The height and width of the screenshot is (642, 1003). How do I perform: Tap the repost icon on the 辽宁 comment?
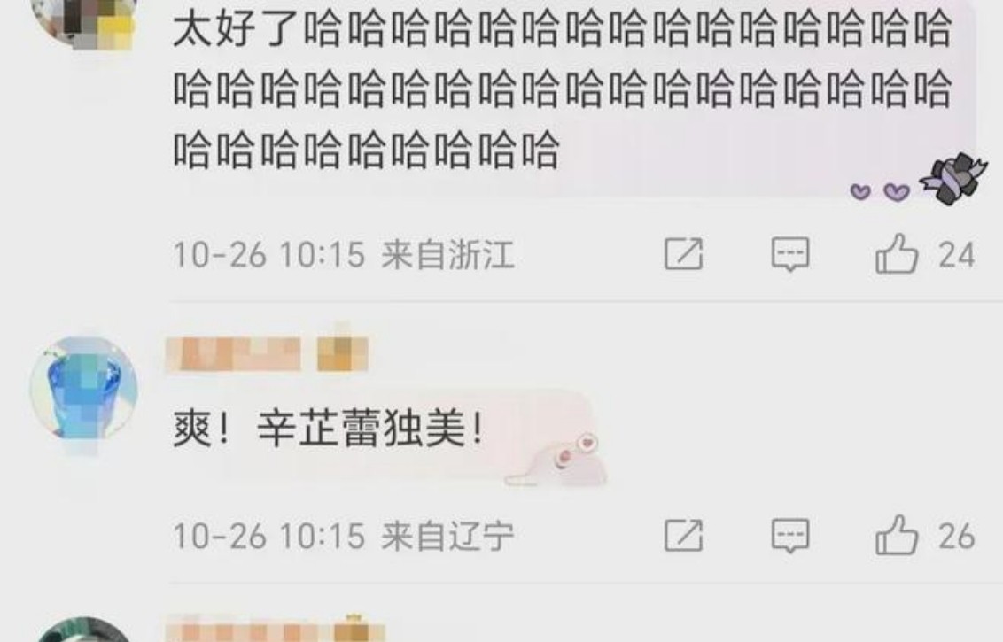click(x=684, y=535)
